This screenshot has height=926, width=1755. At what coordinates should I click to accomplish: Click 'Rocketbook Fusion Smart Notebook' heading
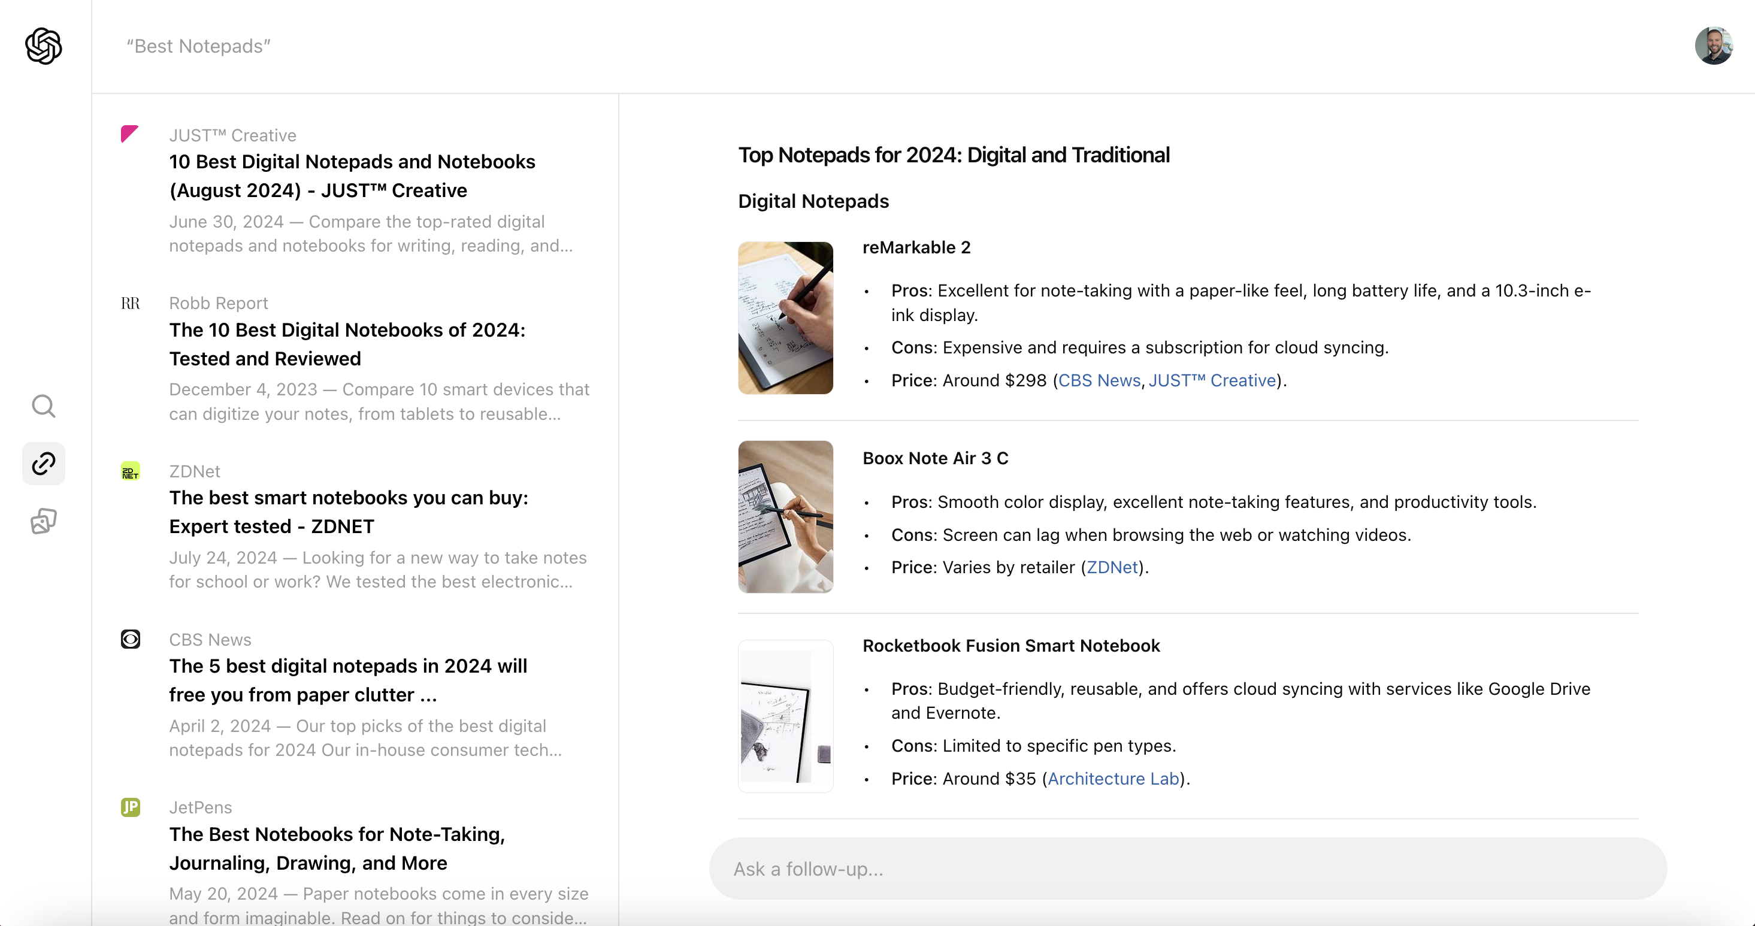pos(1011,645)
